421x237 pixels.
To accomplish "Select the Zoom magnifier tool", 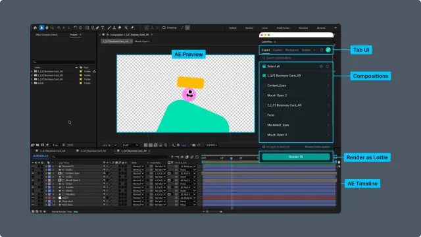I will coord(52,28).
